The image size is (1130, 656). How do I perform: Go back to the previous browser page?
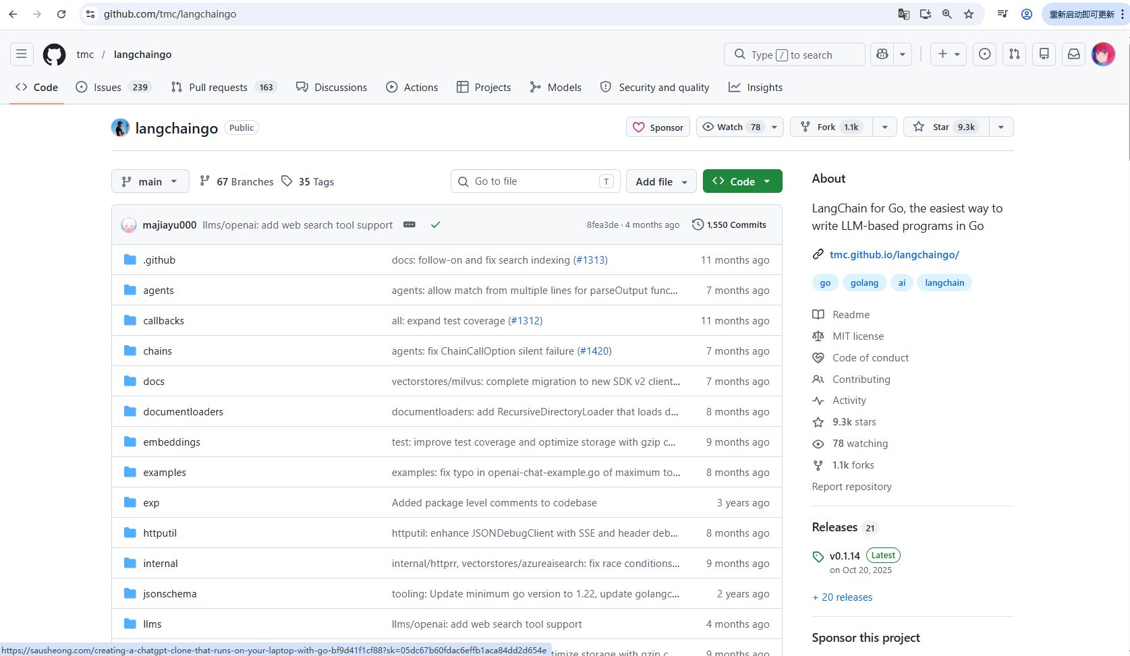point(13,14)
